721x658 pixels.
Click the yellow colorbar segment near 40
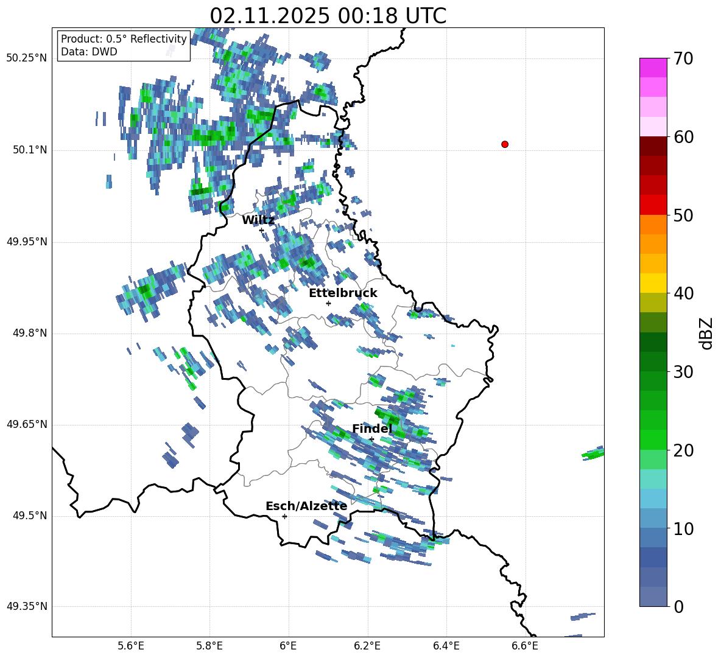(653, 283)
